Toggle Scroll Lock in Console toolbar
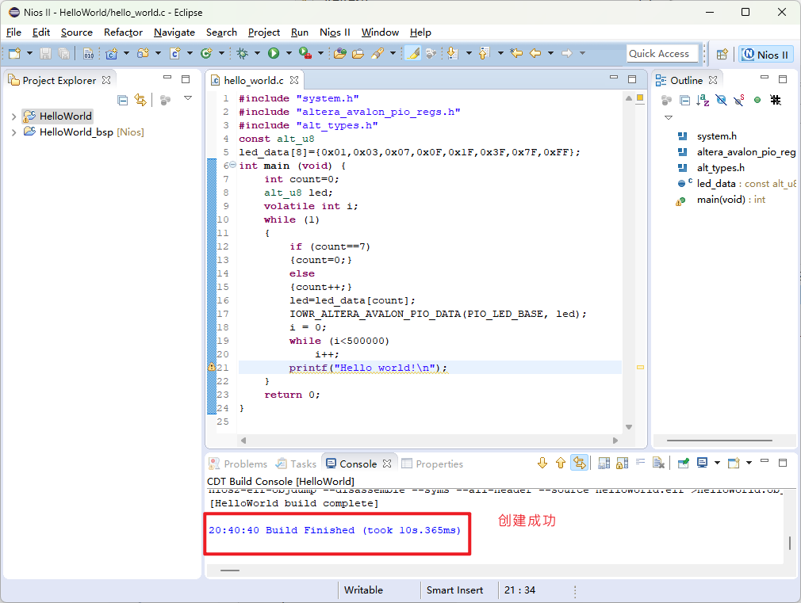 623,463
